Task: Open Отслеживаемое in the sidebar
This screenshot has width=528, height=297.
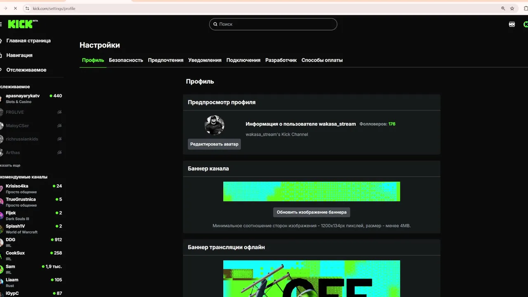Action: click(x=26, y=70)
